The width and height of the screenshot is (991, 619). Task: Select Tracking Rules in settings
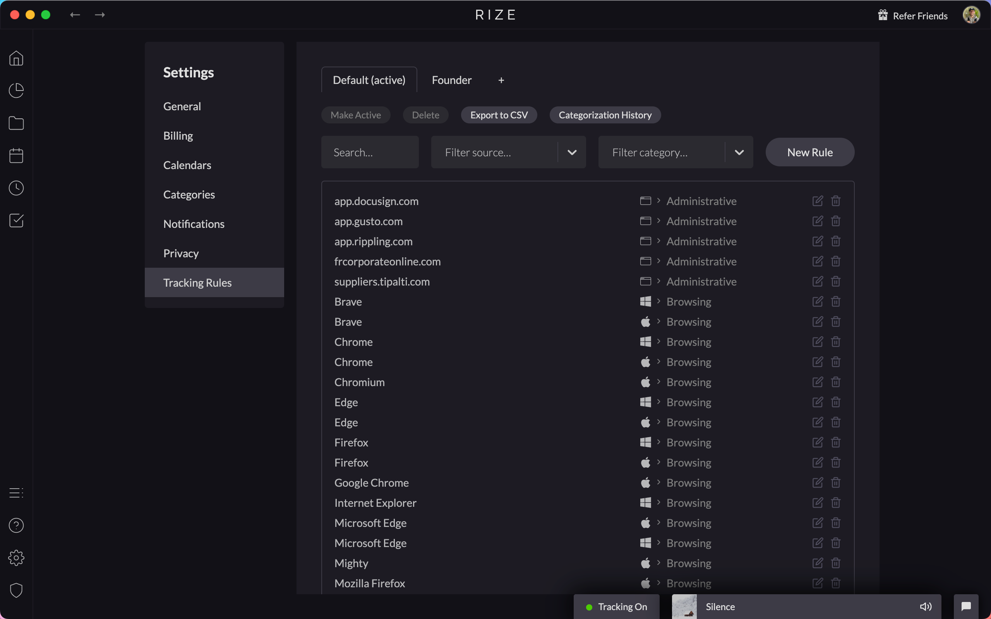pyautogui.click(x=214, y=282)
